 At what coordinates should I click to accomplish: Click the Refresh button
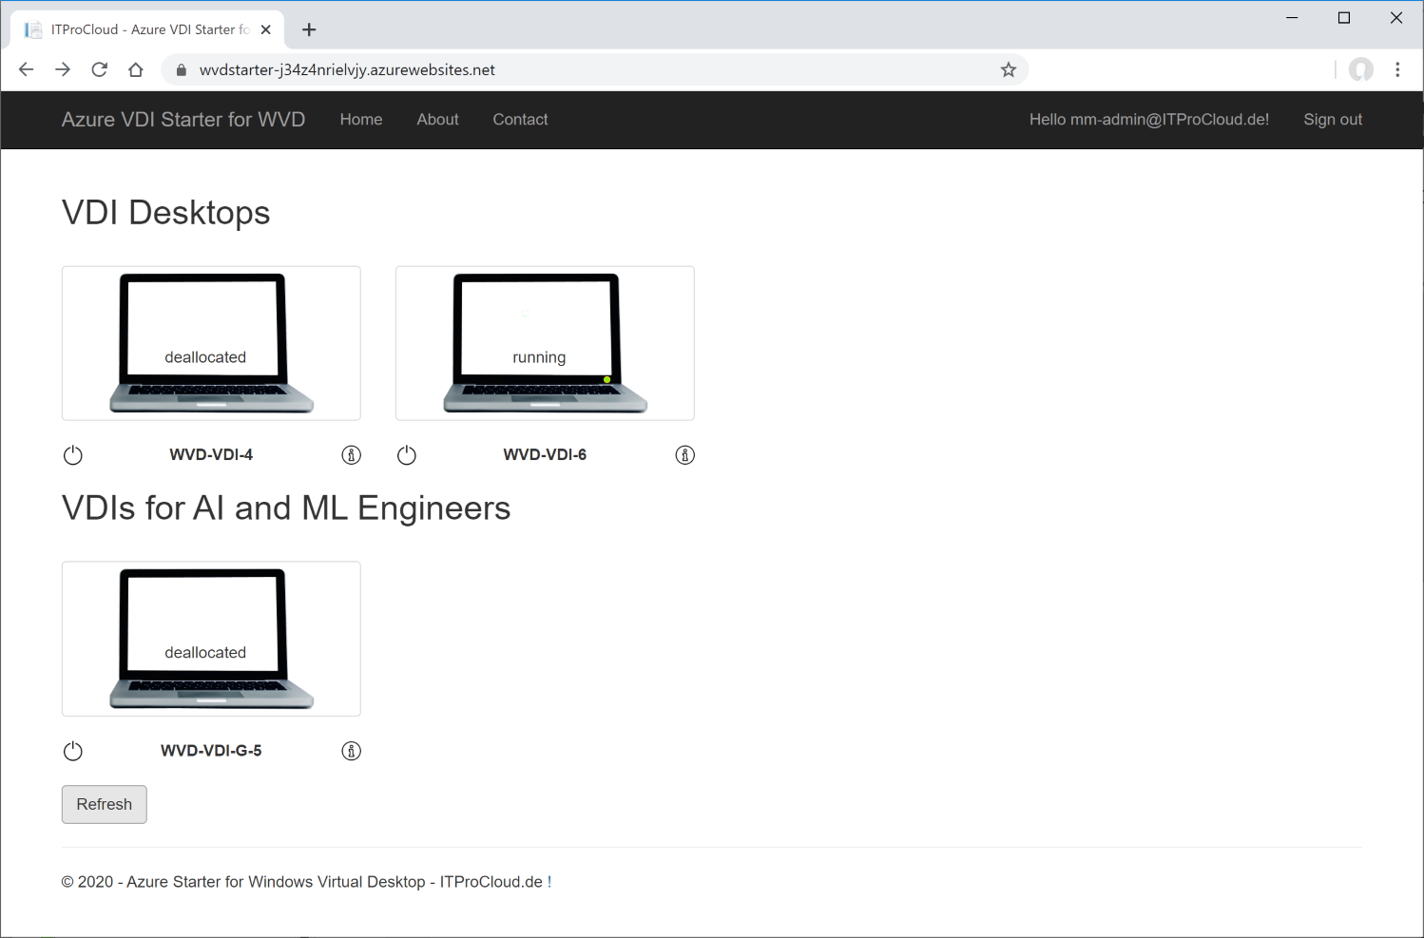click(x=105, y=804)
